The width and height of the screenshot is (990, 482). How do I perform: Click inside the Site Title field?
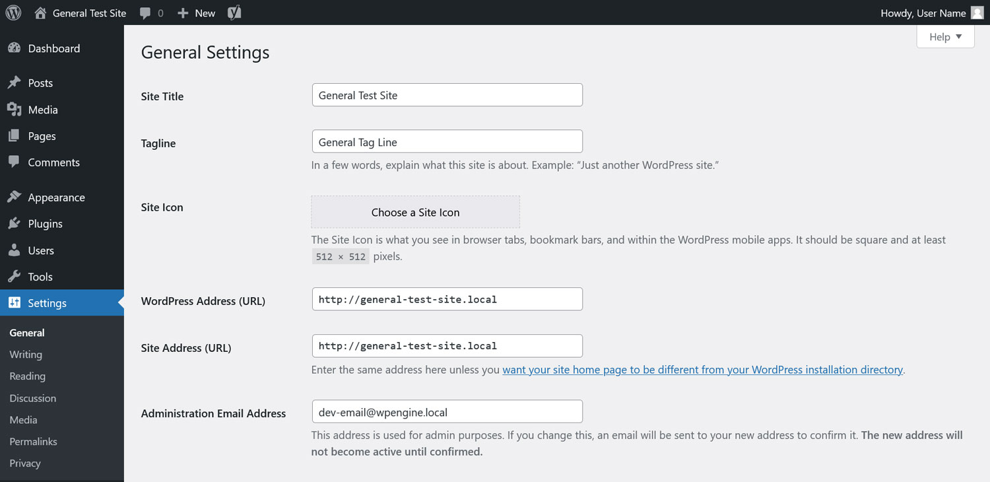[447, 94]
